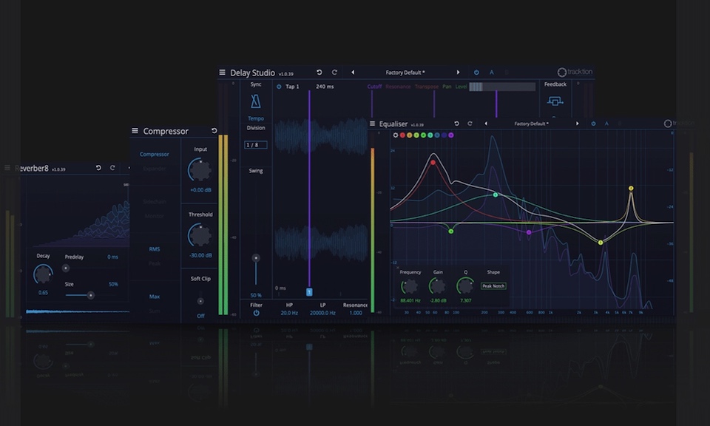Image resolution: width=710 pixels, height=426 pixels.
Task: Click the 240 ms tap time value
Action: click(x=325, y=87)
